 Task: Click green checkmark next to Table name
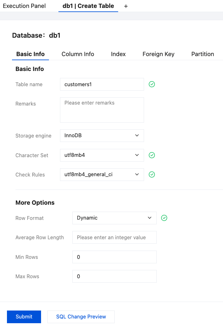(x=152, y=84)
